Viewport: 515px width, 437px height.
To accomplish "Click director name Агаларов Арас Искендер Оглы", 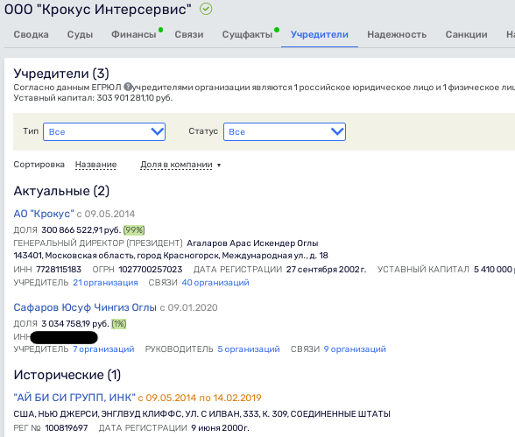I will (x=252, y=243).
